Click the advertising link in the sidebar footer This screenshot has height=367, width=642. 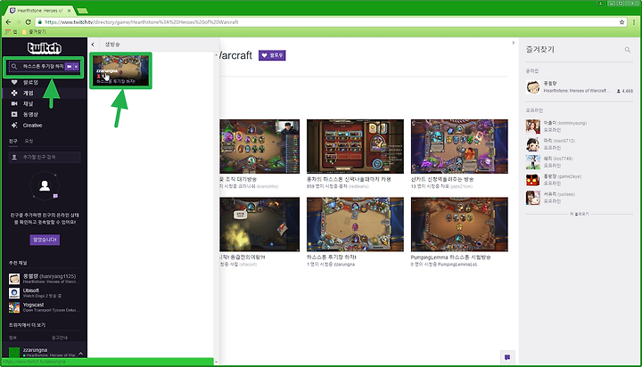60,338
